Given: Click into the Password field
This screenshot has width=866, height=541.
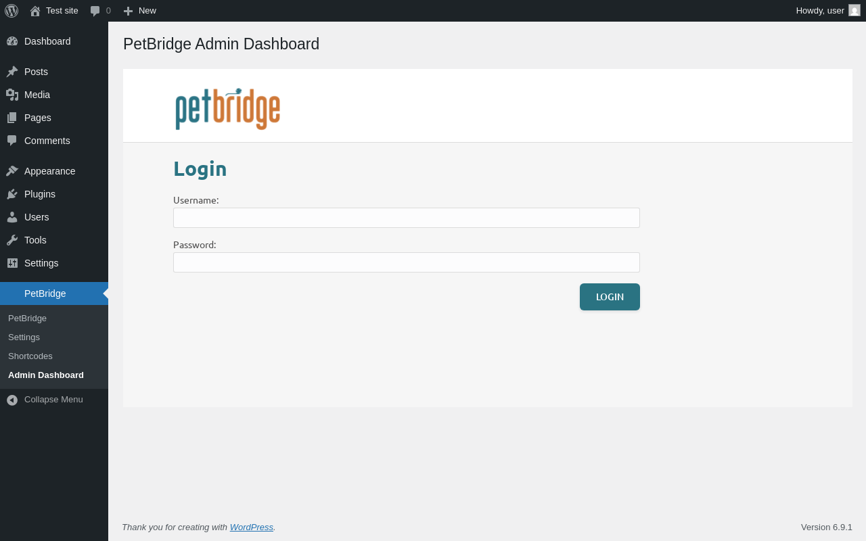Looking at the screenshot, I should pyautogui.click(x=406, y=262).
